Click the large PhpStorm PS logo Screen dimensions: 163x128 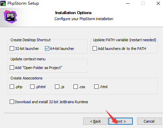coord(10,17)
